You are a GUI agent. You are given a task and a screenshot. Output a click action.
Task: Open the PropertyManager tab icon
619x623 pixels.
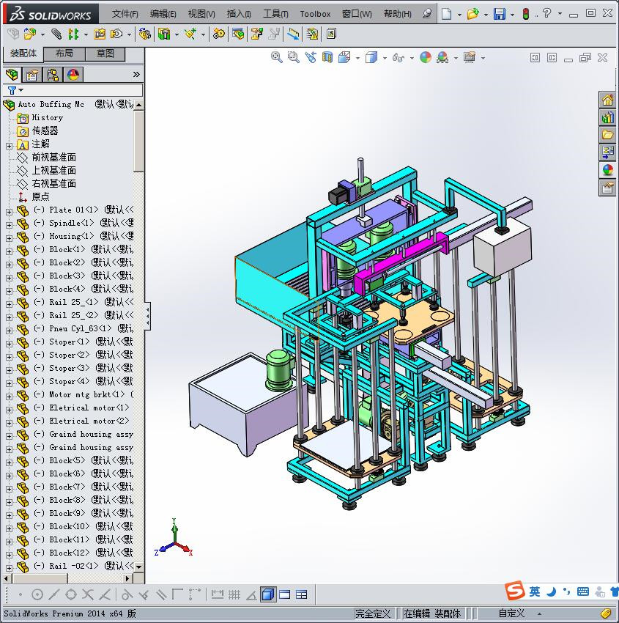tap(32, 74)
